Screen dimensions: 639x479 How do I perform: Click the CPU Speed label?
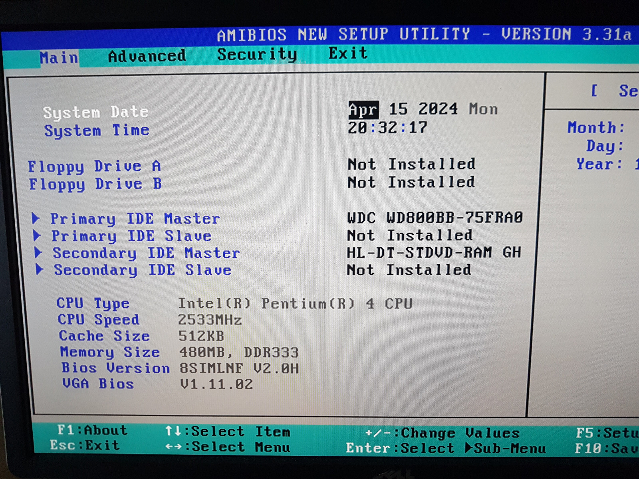(98, 320)
